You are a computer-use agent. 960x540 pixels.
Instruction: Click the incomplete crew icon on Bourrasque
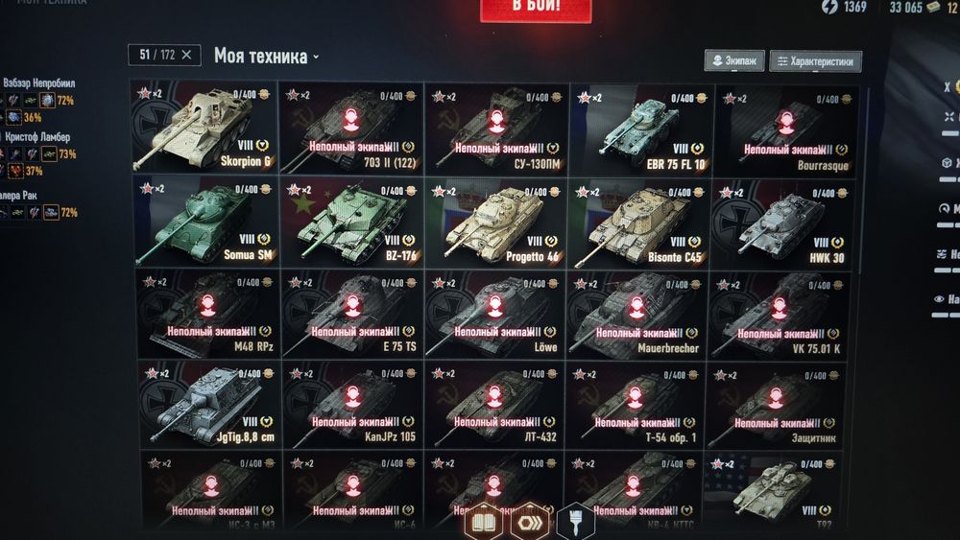point(787,124)
